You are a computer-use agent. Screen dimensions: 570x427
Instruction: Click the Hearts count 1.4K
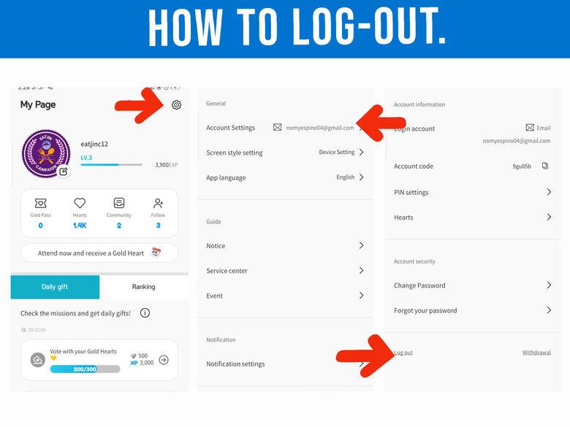coord(80,226)
